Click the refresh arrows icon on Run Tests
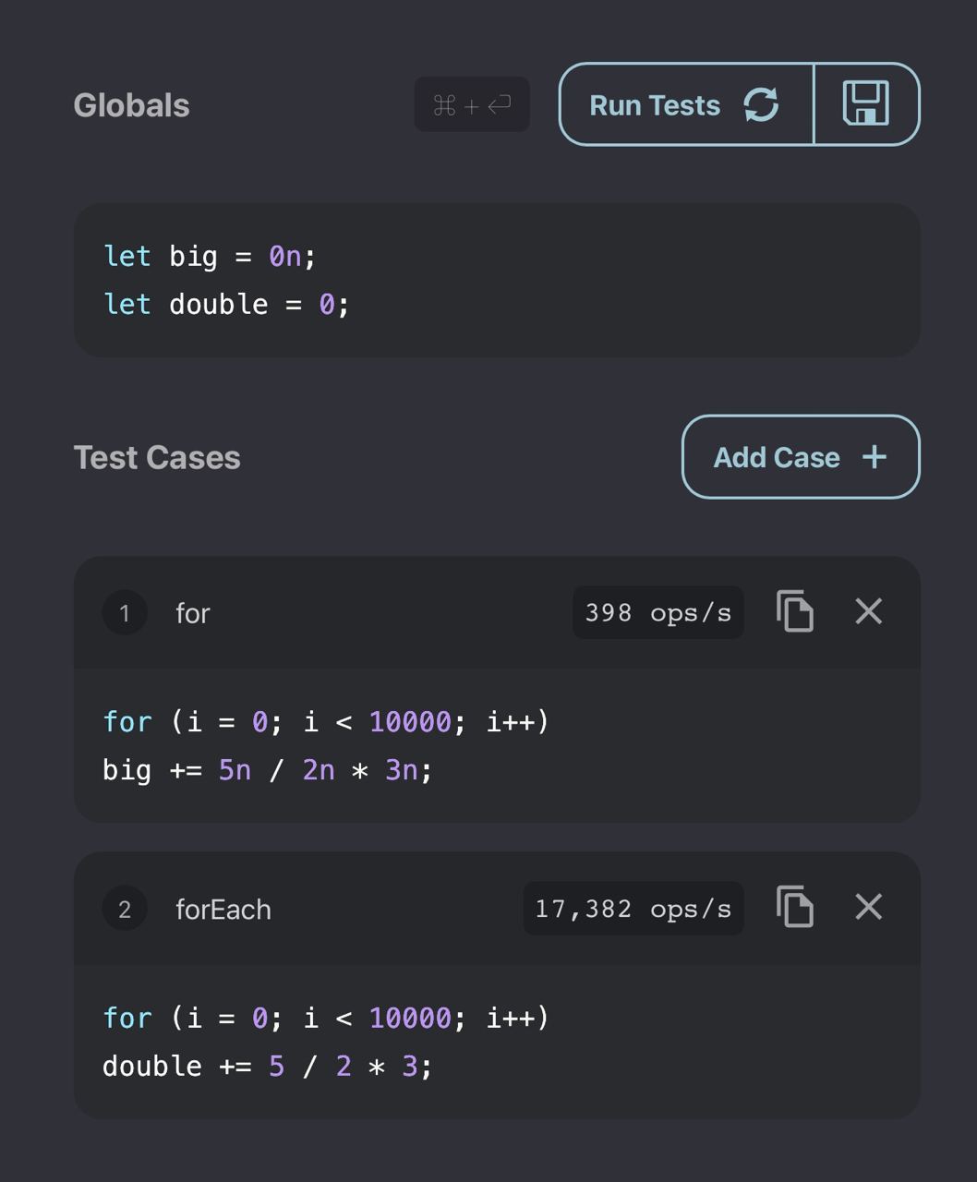977x1182 pixels. [761, 104]
